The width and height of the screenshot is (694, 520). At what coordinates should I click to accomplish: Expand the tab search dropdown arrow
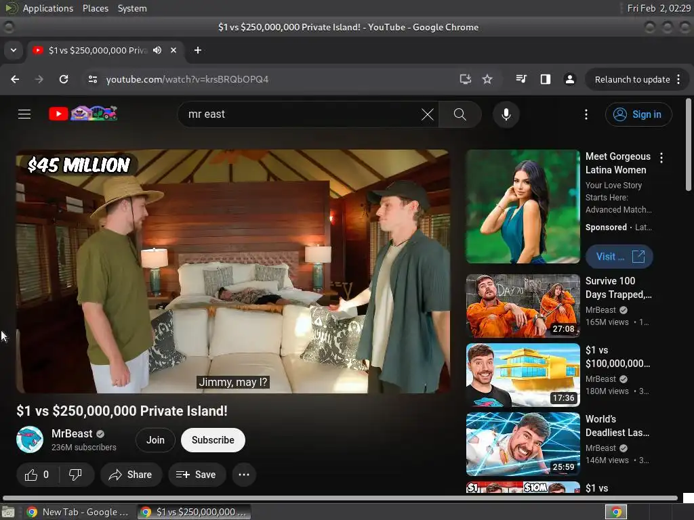(14, 50)
